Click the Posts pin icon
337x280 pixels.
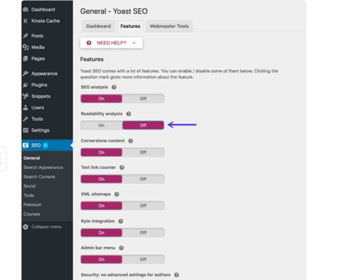pos(26,36)
